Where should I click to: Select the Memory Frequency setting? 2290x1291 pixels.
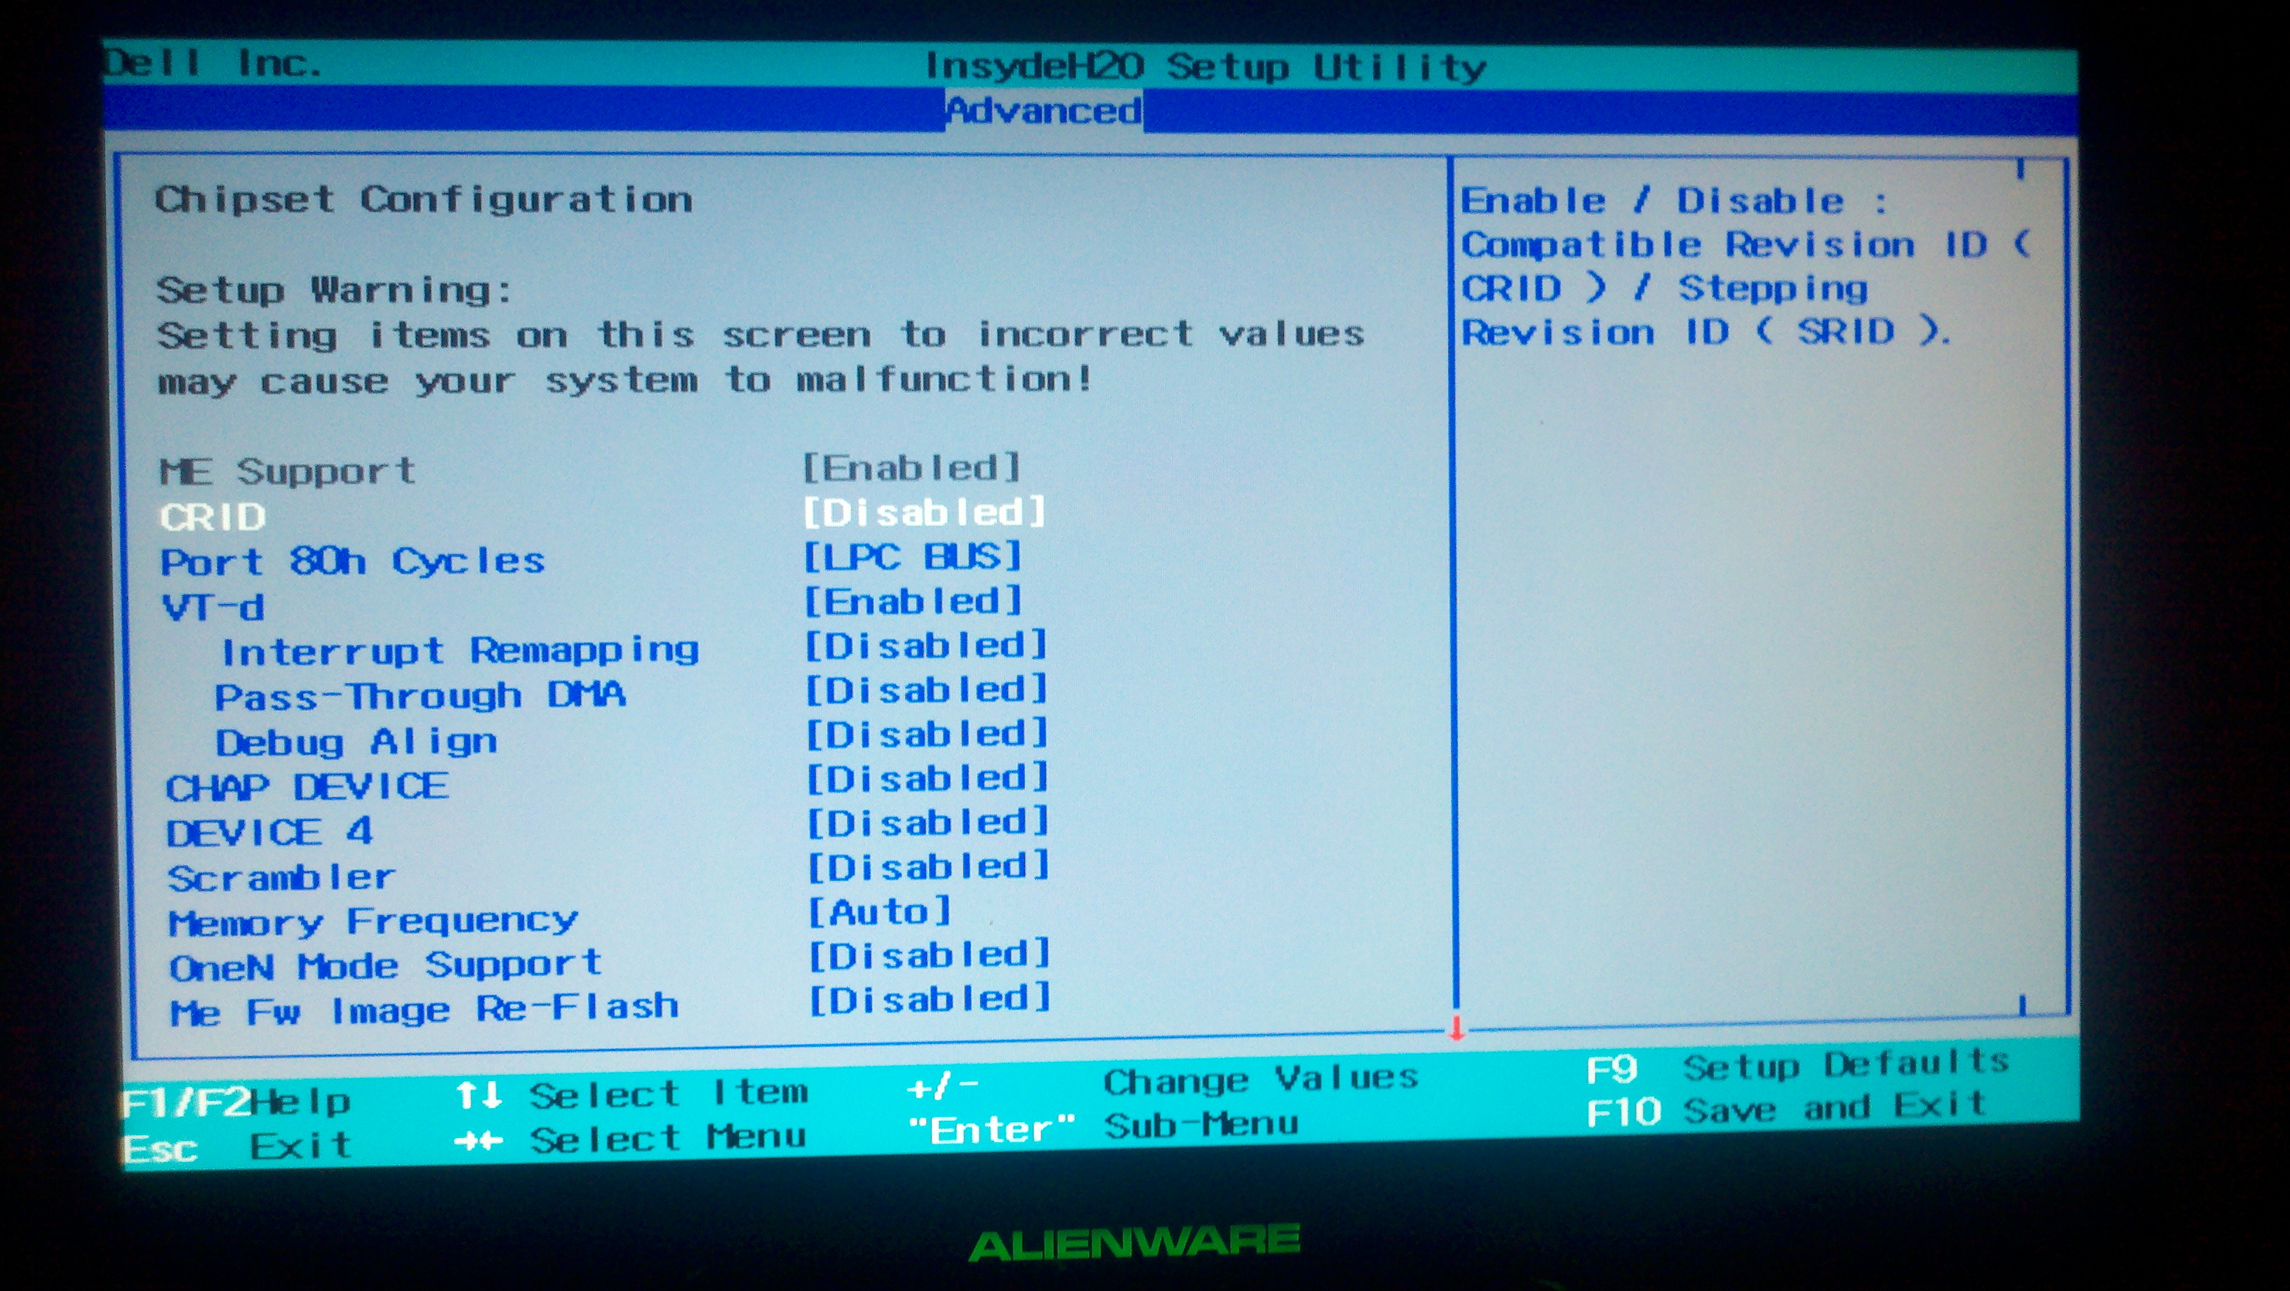(373, 922)
